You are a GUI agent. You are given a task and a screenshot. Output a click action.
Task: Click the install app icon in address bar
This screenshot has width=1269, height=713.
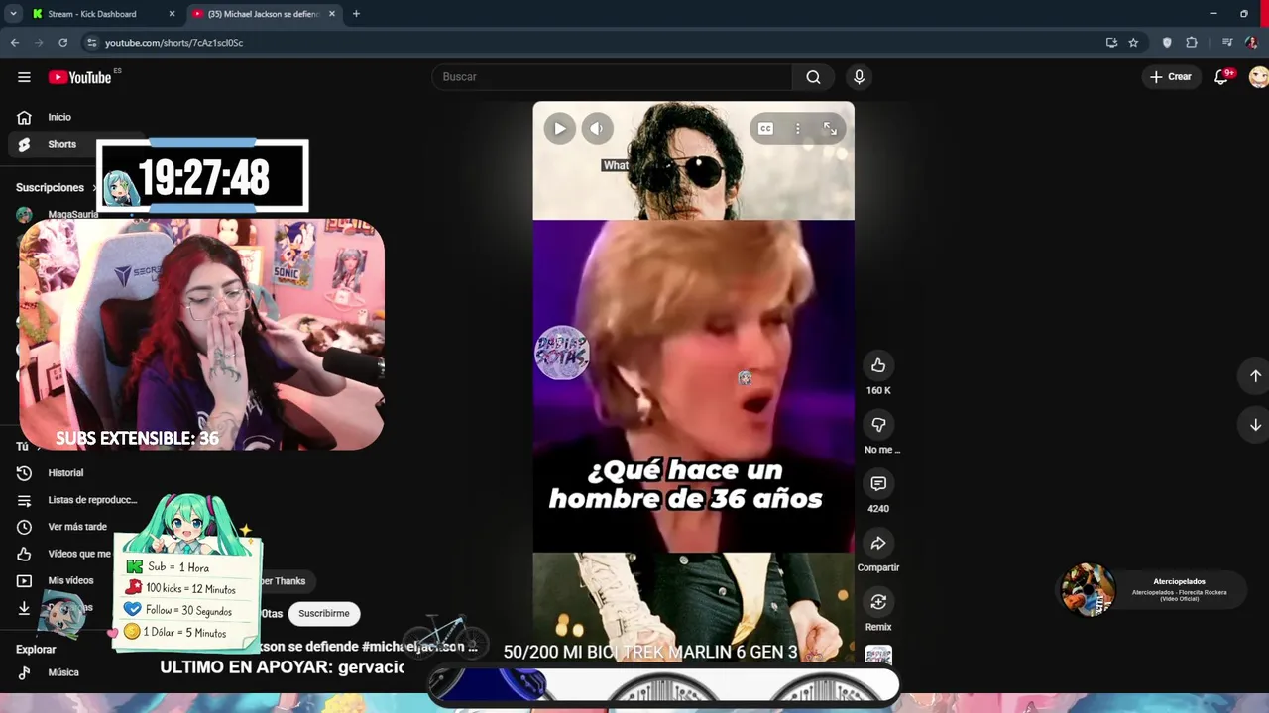coord(1111,43)
